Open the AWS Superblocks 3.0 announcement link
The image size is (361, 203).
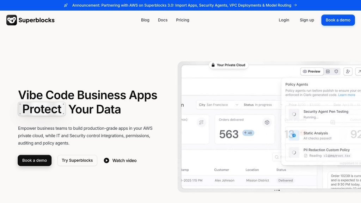pos(182,5)
